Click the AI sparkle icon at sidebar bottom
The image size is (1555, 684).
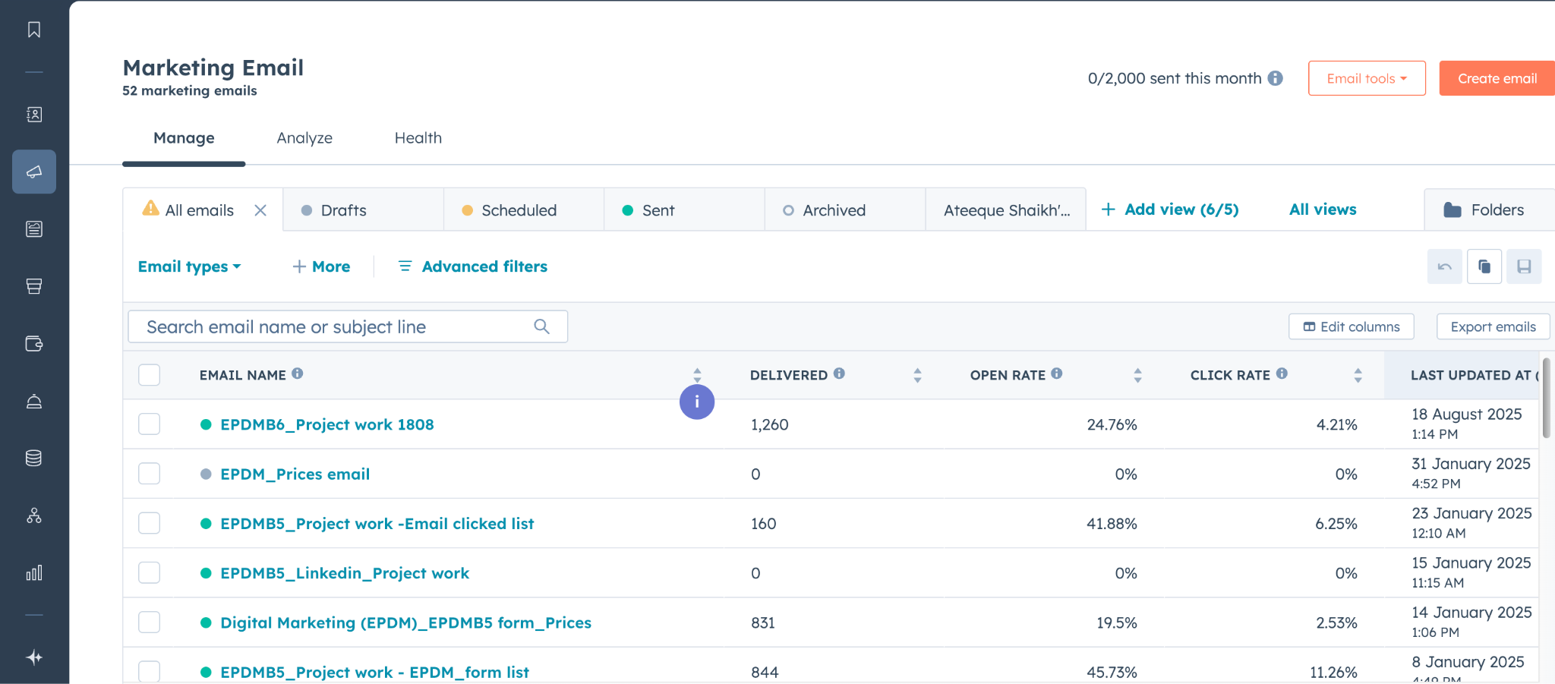tap(34, 657)
